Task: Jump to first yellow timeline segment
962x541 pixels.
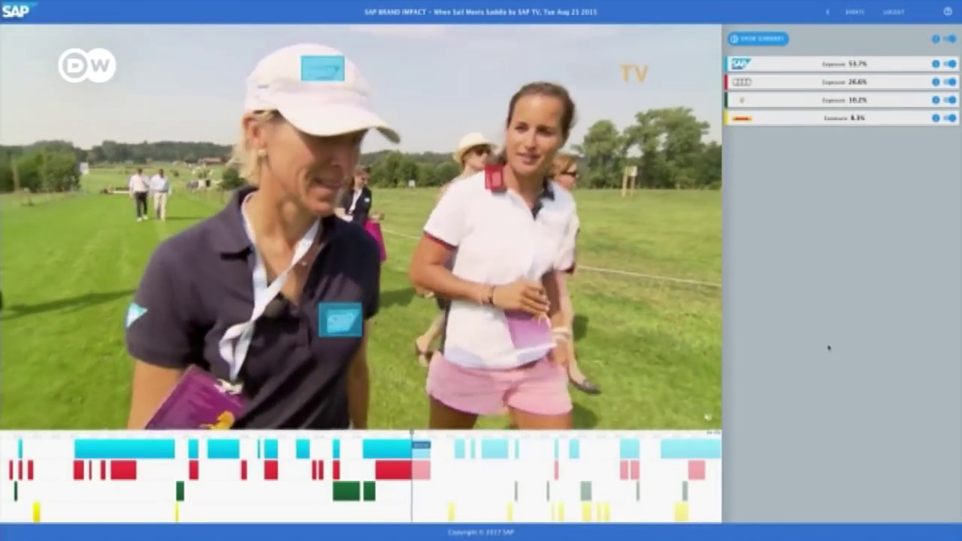Action: [x=35, y=512]
